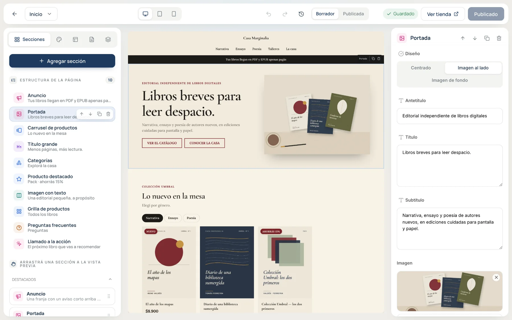Click Agregar sección button
512x320 pixels.
62,61
